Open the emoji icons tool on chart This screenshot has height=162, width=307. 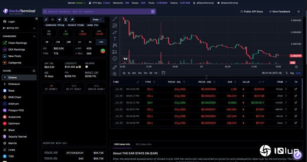(x=115, y=58)
